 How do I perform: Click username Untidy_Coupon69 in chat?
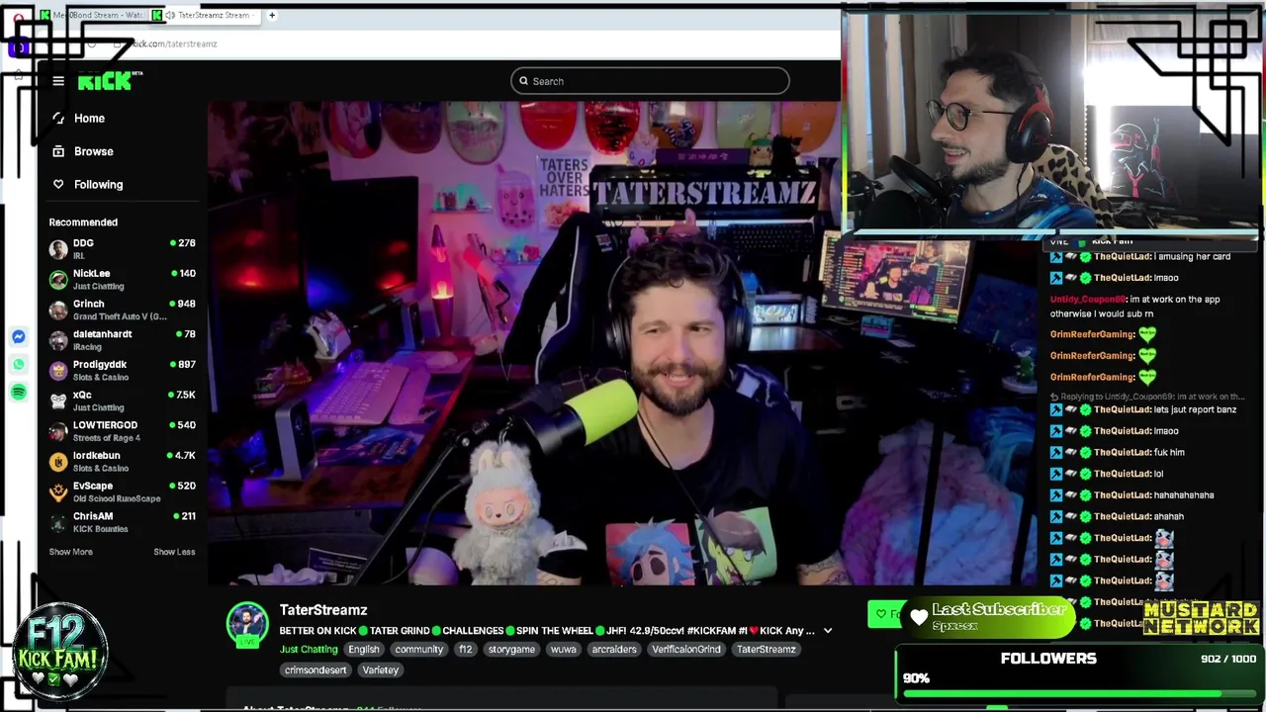[x=1087, y=299]
